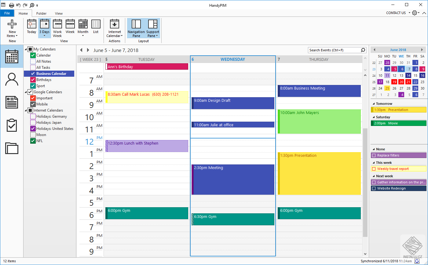
Task: Click the Search Events field
Action: coord(334,50)
